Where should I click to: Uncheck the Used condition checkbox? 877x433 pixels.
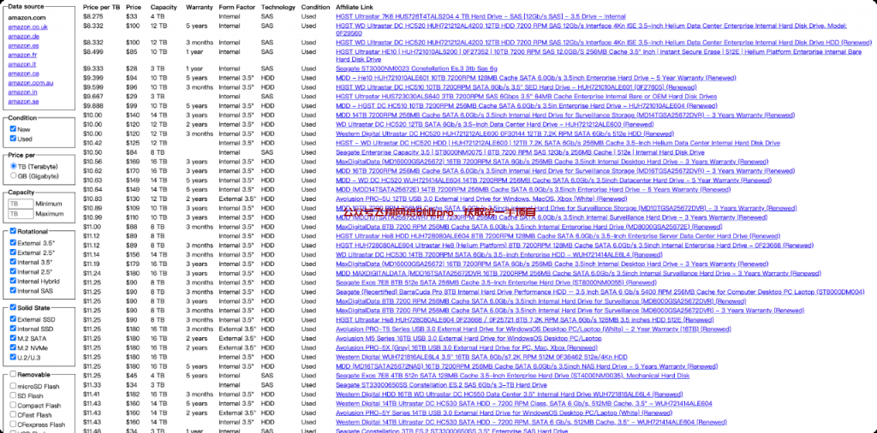coord(13,139)
